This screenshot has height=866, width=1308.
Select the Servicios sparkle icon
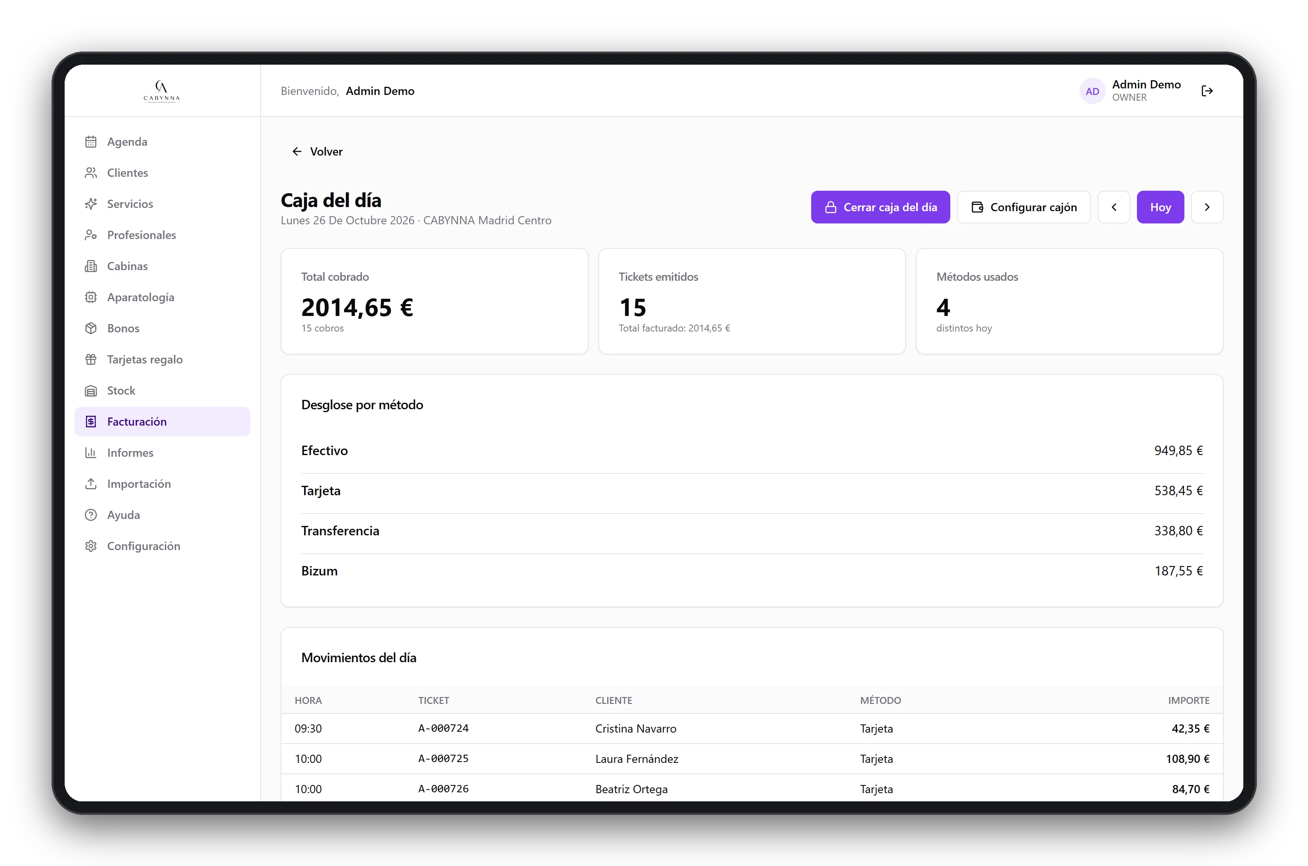[x=91, y=204]
